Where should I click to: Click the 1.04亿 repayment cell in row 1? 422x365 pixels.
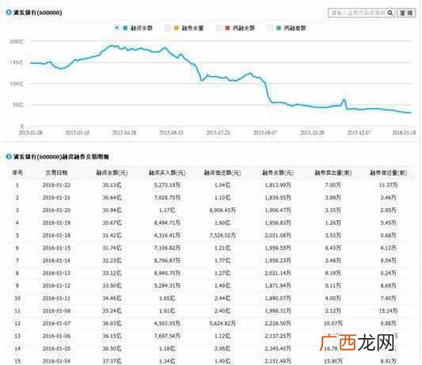(222, 185)
